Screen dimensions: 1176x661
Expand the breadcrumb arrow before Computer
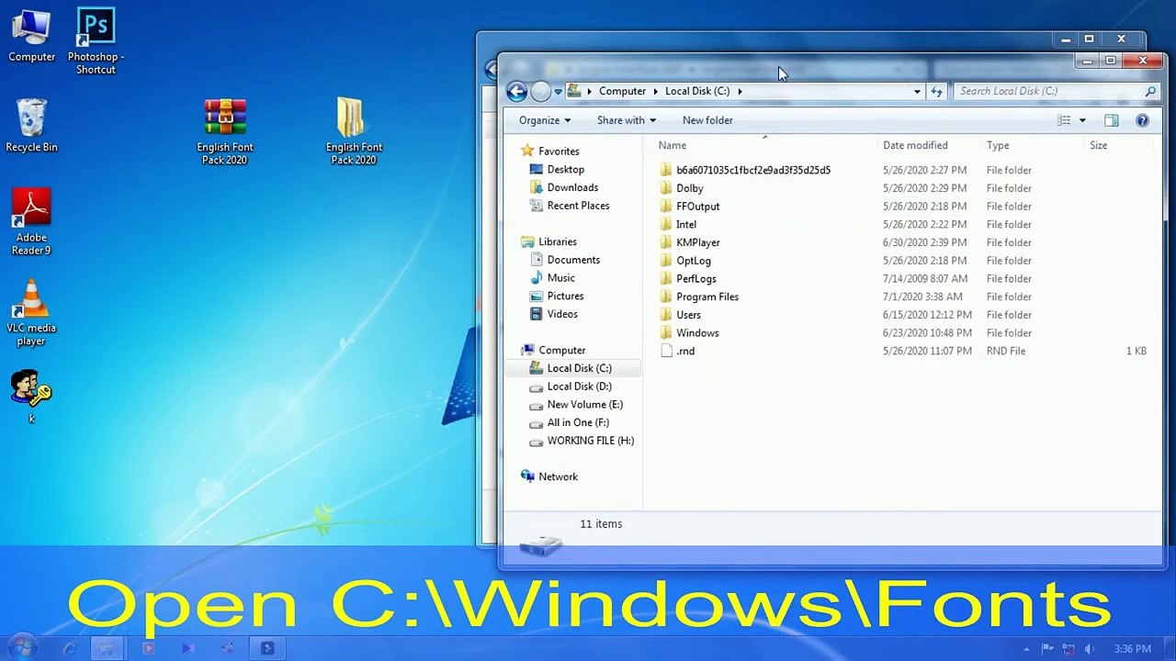point(590,91)
